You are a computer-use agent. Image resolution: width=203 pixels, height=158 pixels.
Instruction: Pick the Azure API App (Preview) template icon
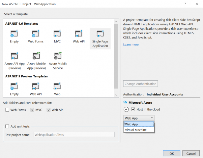pyautogui.click(x=14, y=56)
